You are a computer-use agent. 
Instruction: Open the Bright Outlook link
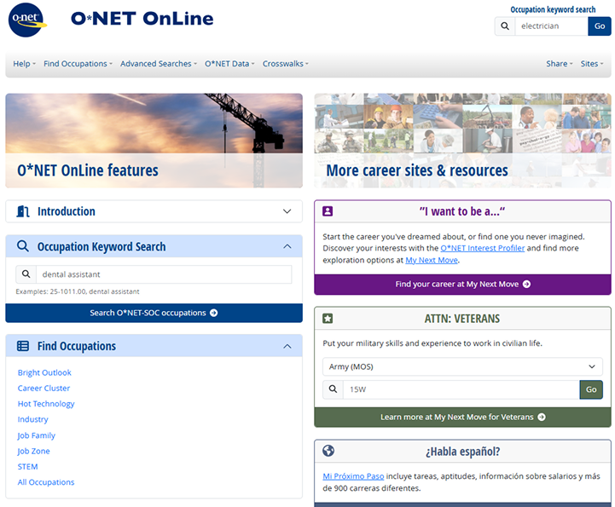pyautogui.click(x=44, y=372)
